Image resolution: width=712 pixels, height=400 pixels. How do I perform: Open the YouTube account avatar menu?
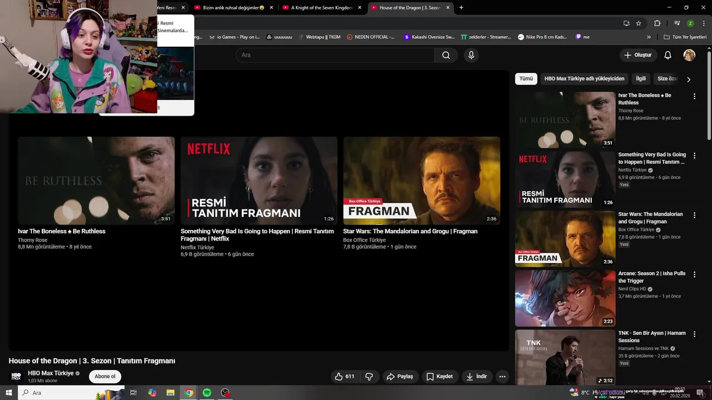click(x=689, y=55)
